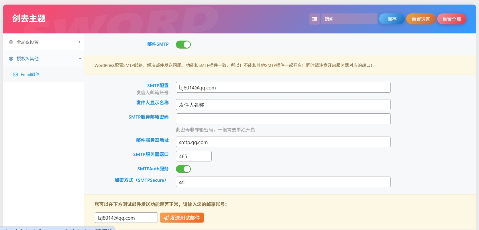Click the orange 重置选区 button
The image size is (479, 230).
click(x=421, y=19)
